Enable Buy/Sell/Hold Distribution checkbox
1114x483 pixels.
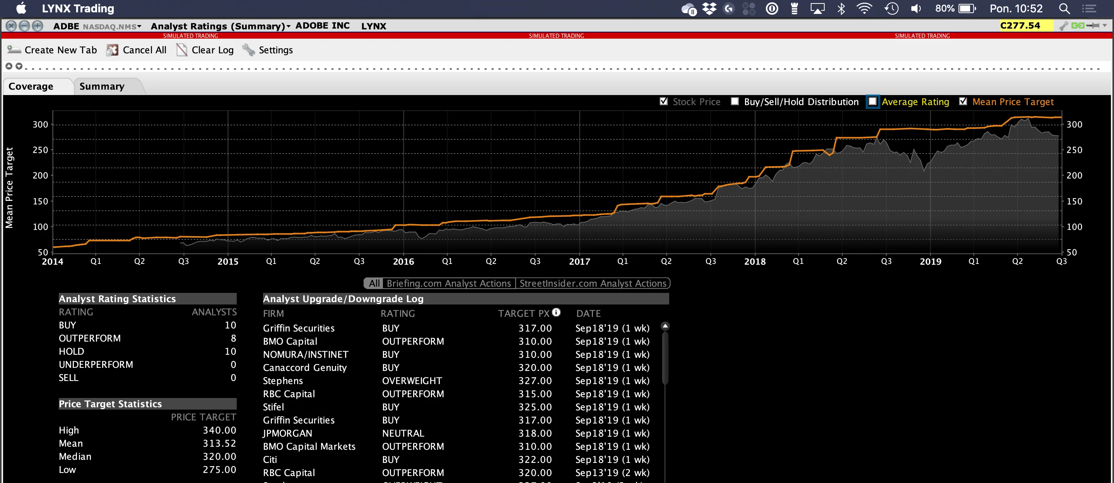click(x=735, y=102)
